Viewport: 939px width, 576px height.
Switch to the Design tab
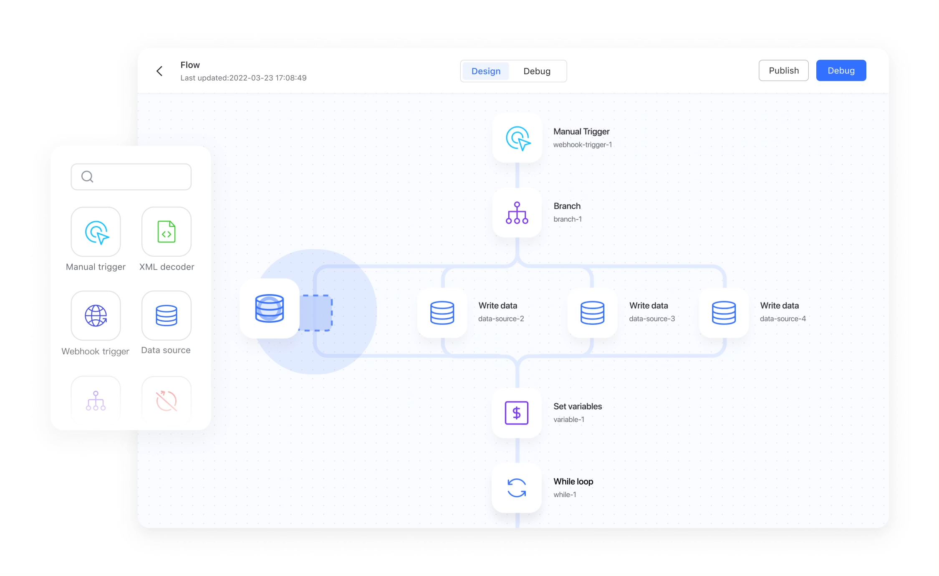click(x=486, y=71)
